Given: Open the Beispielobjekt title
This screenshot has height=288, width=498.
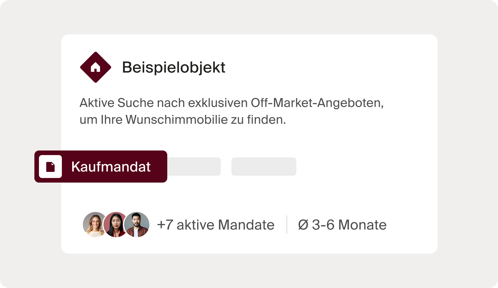Looking at the screenshot, I should click(x=174, y=67).
